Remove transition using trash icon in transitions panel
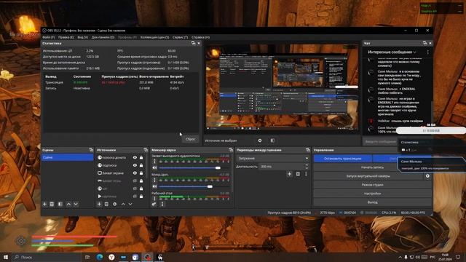 pyautogui.click(x=298, y=174)
